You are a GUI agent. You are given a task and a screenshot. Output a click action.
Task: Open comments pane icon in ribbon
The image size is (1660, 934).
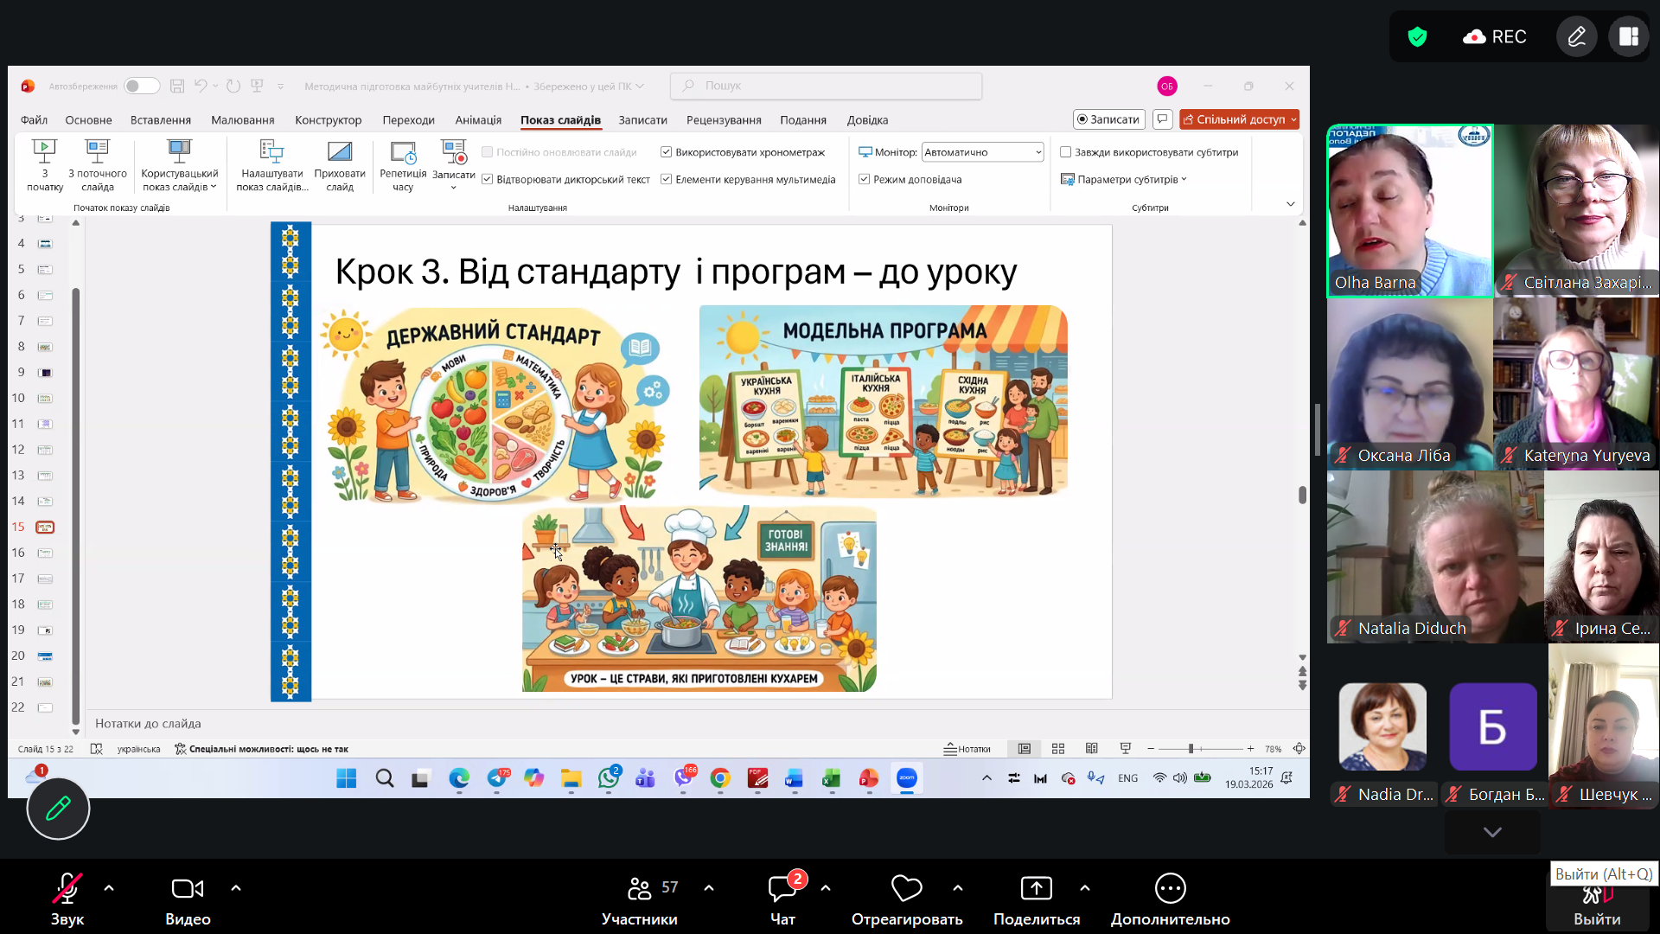point(1162,119)
